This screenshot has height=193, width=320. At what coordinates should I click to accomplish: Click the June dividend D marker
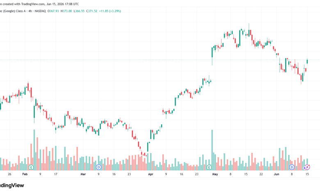(x=292, y=167)
